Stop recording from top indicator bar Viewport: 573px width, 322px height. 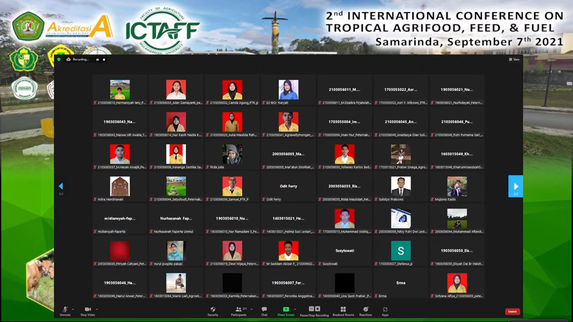pyautogui.click(x=104, y=59)
